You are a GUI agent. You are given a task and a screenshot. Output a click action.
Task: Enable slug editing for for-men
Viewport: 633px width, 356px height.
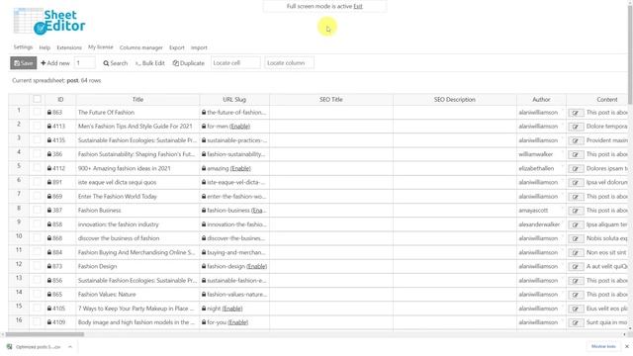click(239, 127)
